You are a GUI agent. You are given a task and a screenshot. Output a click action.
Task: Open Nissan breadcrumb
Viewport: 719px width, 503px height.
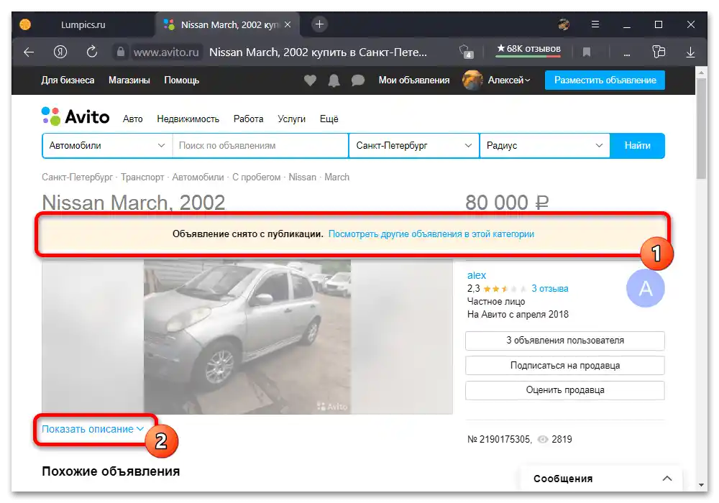[x=302, y=177]
